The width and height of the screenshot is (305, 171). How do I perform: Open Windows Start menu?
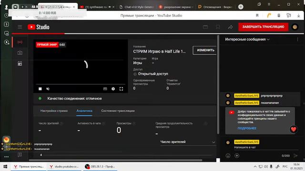tap(5, 167)
